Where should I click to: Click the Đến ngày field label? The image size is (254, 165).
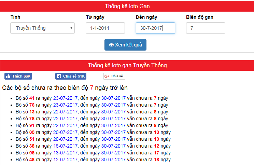146,17
